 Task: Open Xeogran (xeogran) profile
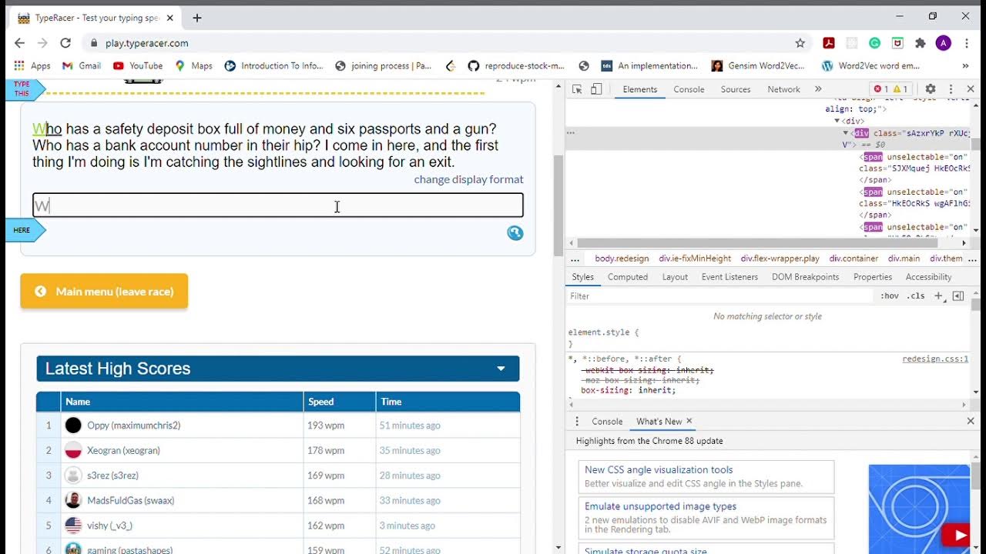coord(123,451)
